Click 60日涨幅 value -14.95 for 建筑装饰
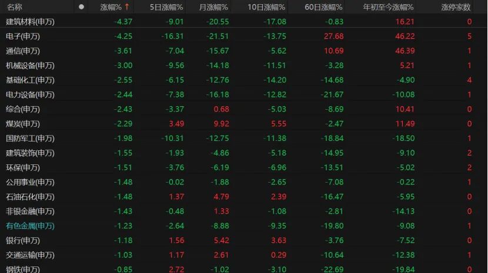The height and width of the screenshot is (273, 488). click(332, 153)
